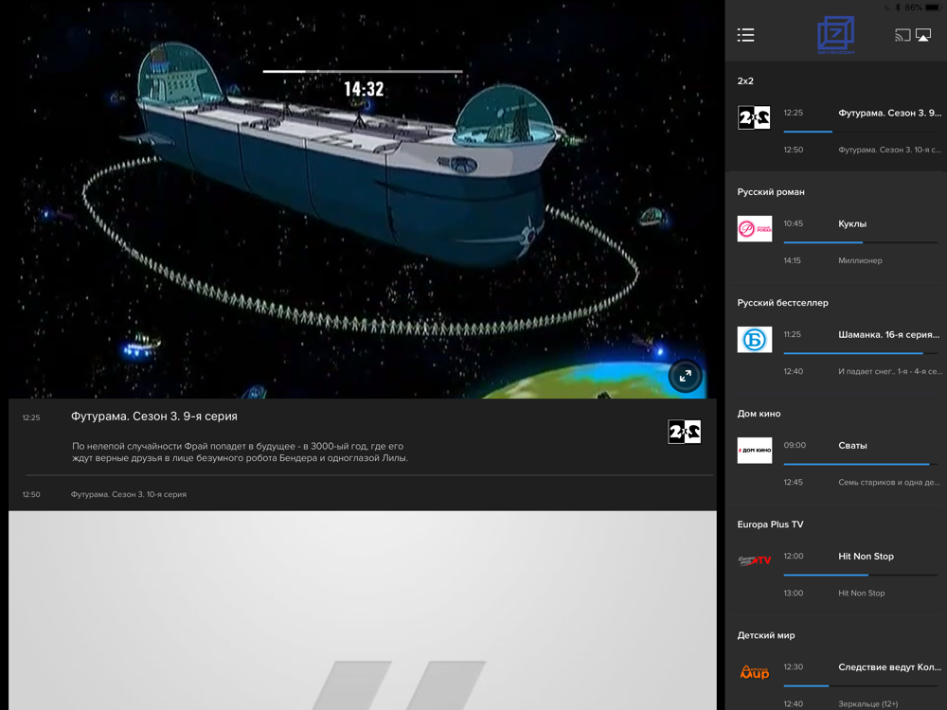Select Футурама 12:25 in sidebar list
This screenshot has height=710, width=947.
point(889,113)
